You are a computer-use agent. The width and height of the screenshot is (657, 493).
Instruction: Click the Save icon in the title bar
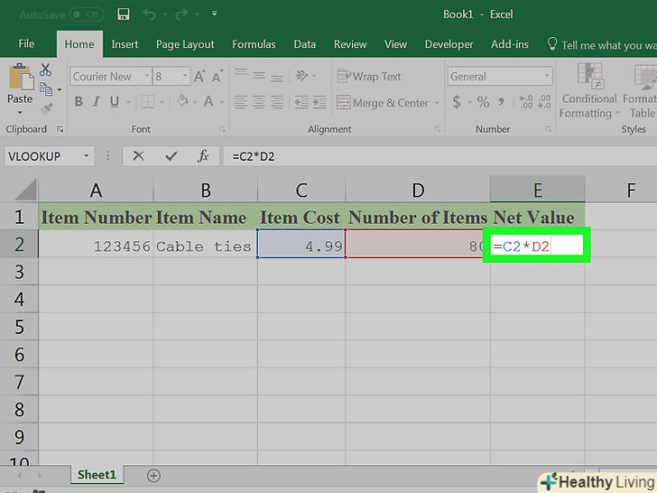point(125,14)
